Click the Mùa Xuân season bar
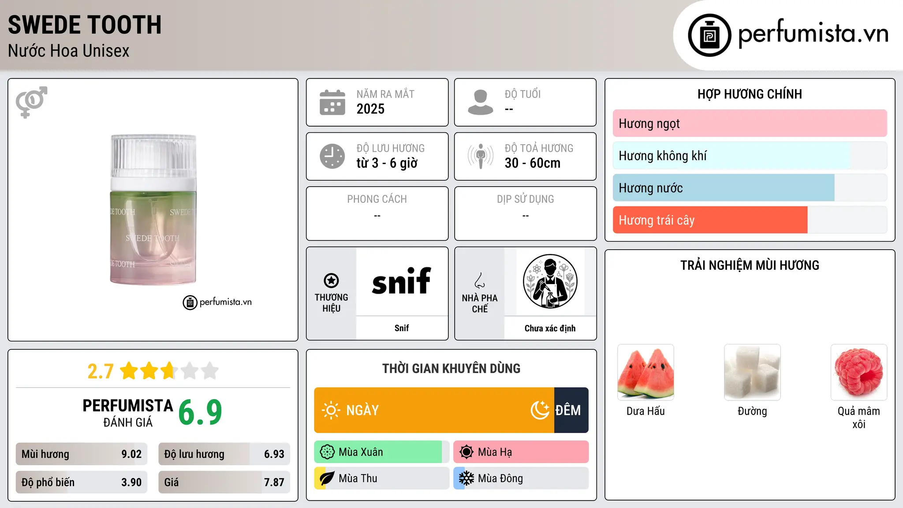This screenshot has height=508, width=903. [x=381, y=452]
